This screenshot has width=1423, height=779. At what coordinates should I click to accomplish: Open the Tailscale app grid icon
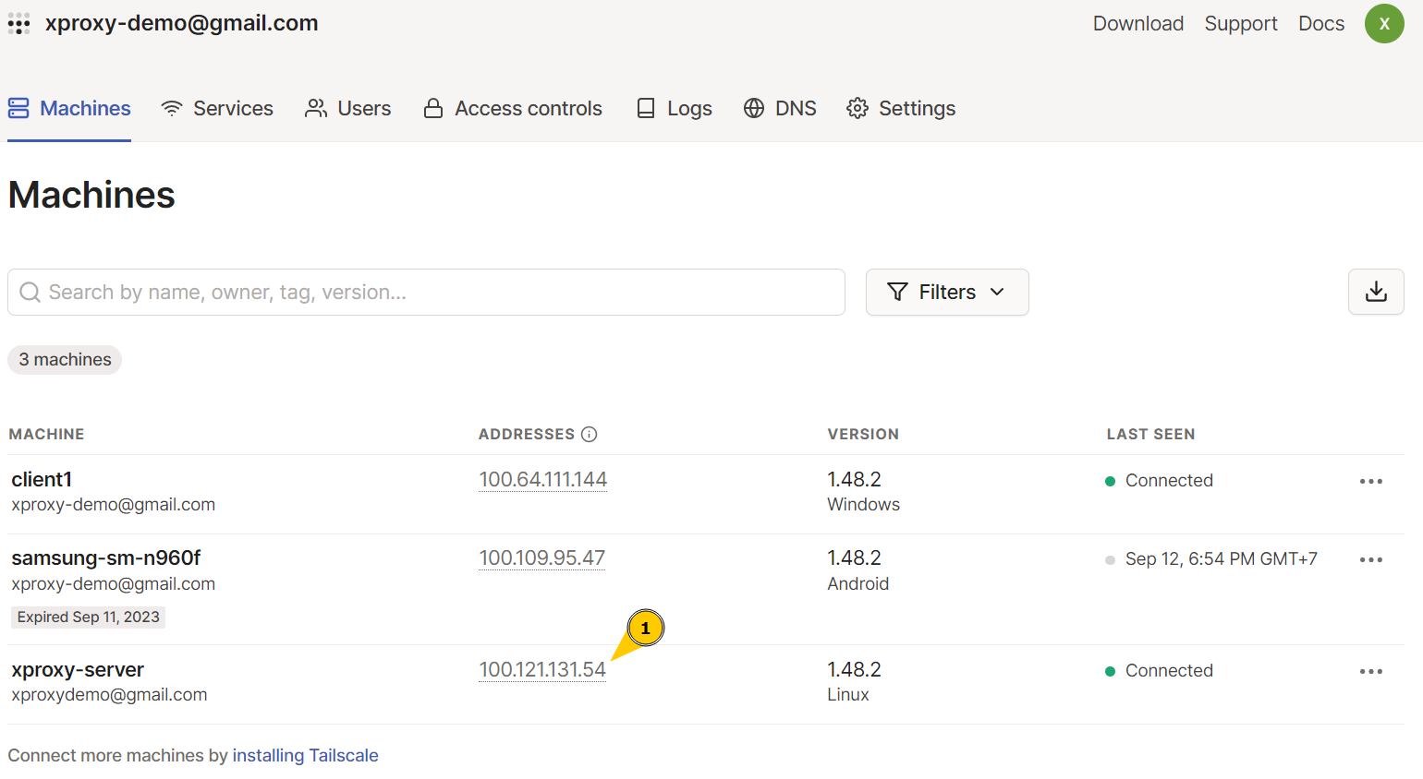point(18,24)
